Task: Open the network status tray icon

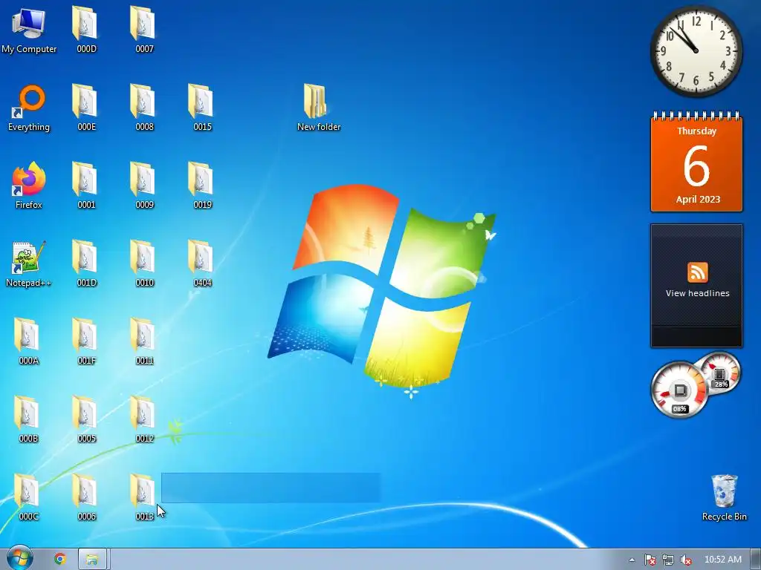Action: [x=668, y=560]
